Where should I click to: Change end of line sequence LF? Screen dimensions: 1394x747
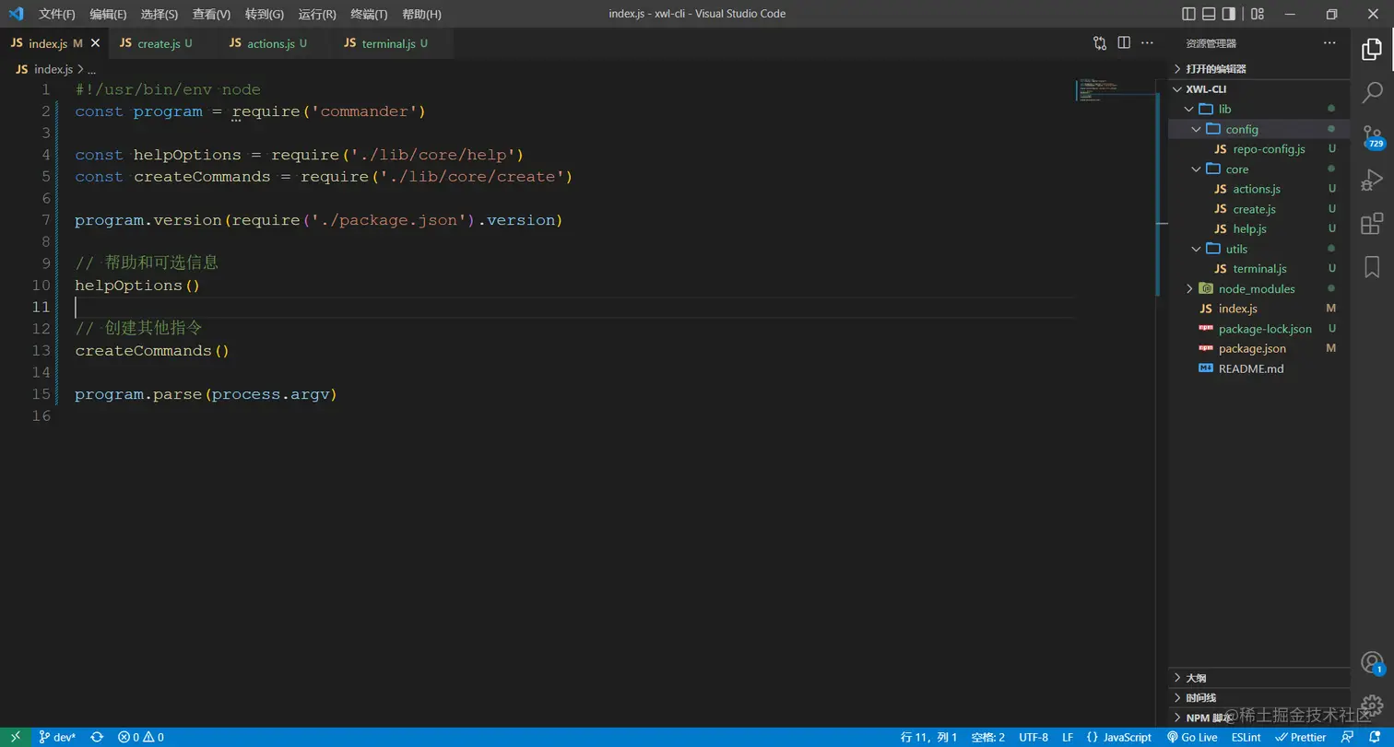click(x=1068, y=737)
